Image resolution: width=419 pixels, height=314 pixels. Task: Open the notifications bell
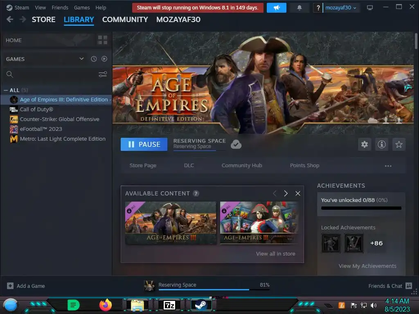point(299,8)
